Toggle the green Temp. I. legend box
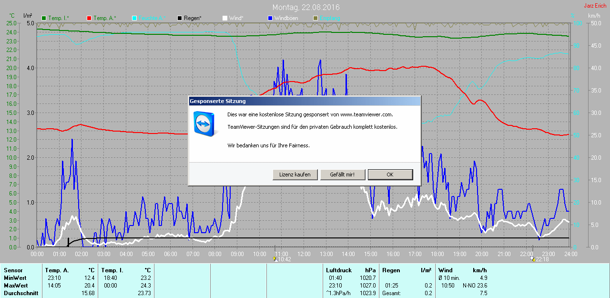 coord(44,18)
